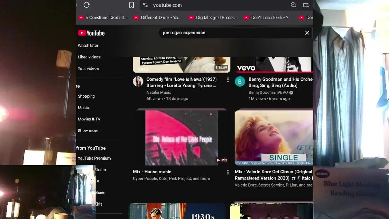
Task: Open YouTube Kids link in sidebar
Action: [99, 204]
